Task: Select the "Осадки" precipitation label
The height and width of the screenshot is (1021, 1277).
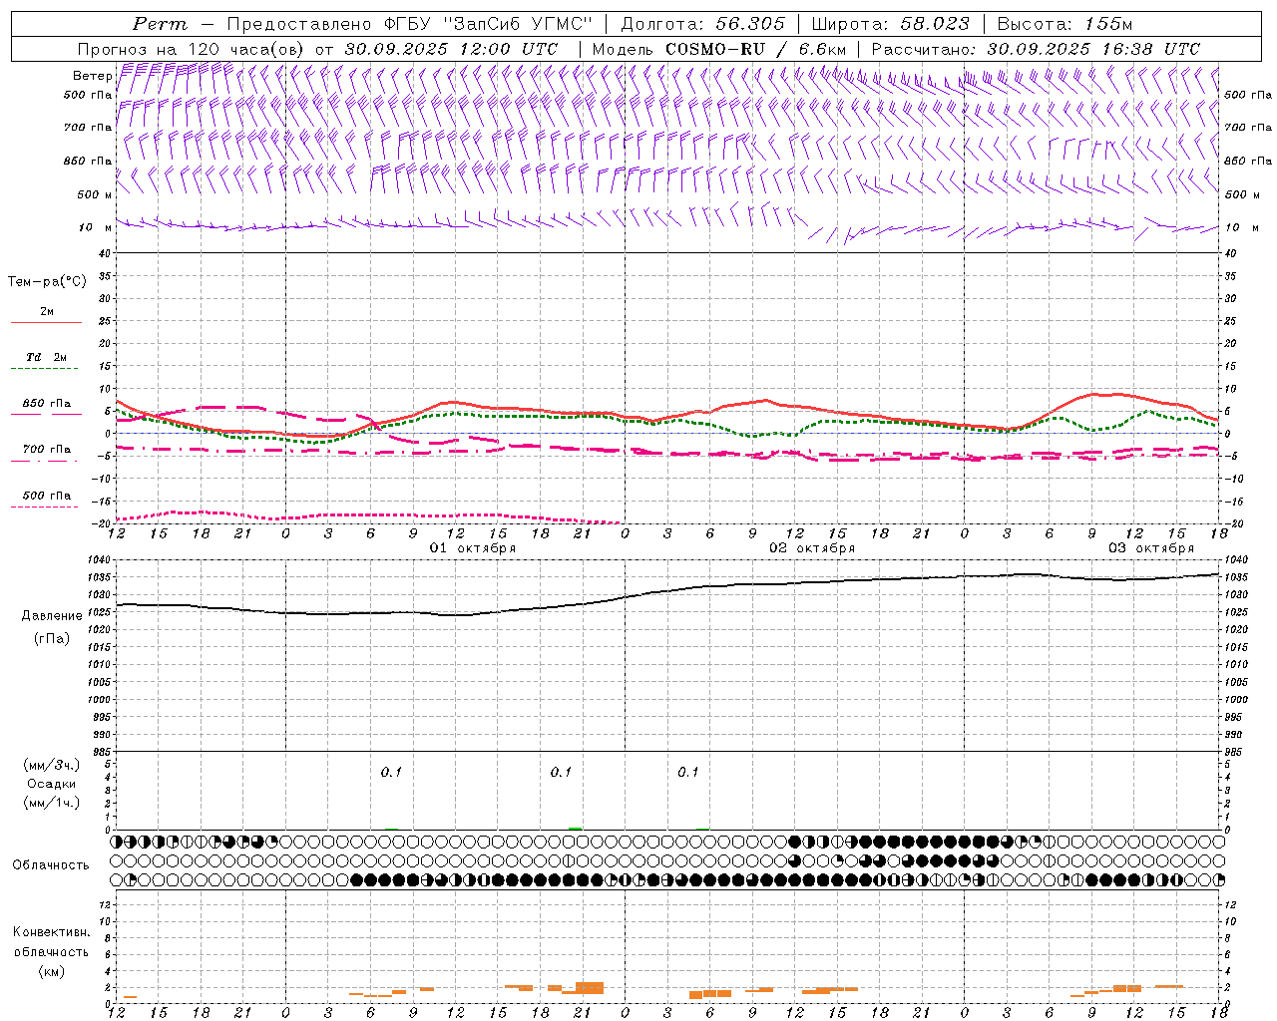Action: click(x=52, y=784)
